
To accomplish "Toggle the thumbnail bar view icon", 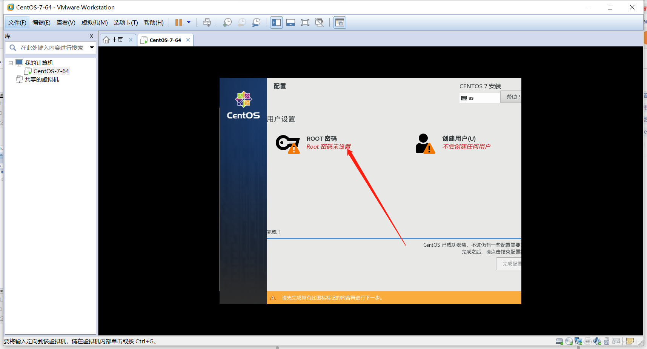I will click(x=290, y=23).
